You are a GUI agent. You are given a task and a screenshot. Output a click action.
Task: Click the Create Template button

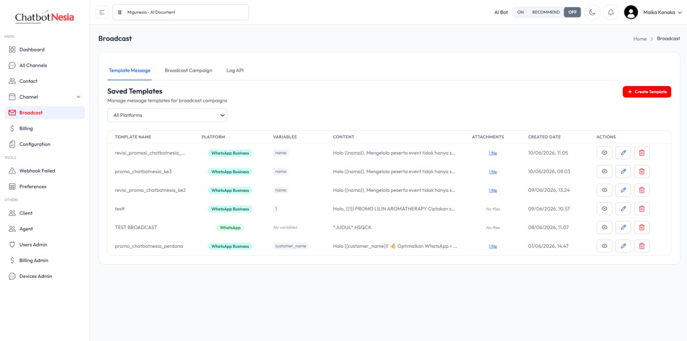pyautogui.click(x=646, y=92)
